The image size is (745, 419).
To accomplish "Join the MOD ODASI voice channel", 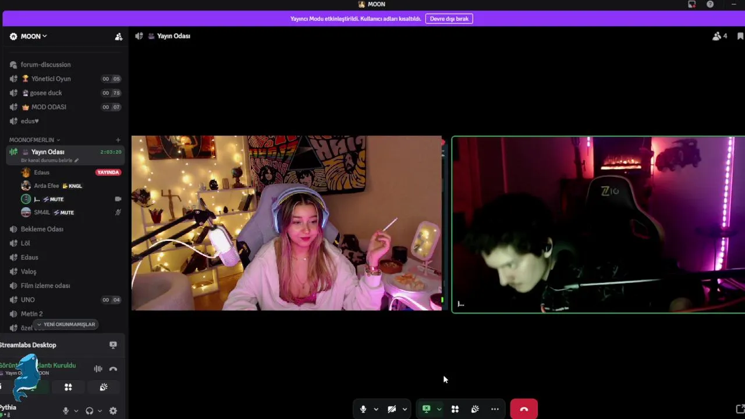I will (49, 107).
